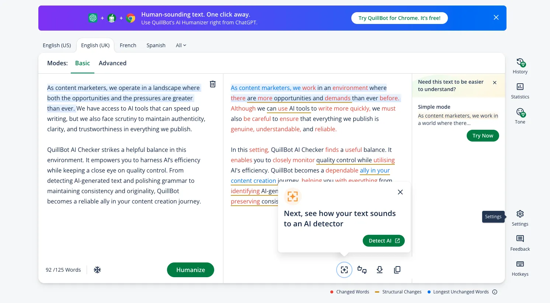Open the Settings gear icon

(520, 214)
